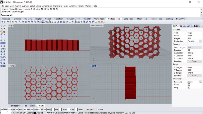Open the Top viewport title dropdown arrow
The width and height of the screenshot is (203, 114).
pyautogui.click(x=14, y=26)
